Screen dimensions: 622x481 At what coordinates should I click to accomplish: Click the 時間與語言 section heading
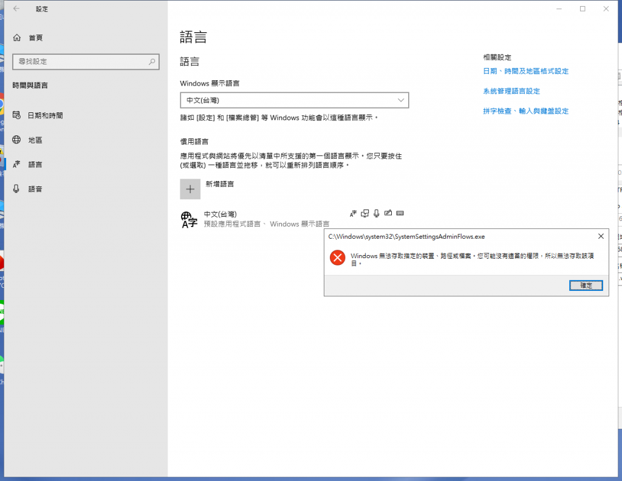(30, 85)
